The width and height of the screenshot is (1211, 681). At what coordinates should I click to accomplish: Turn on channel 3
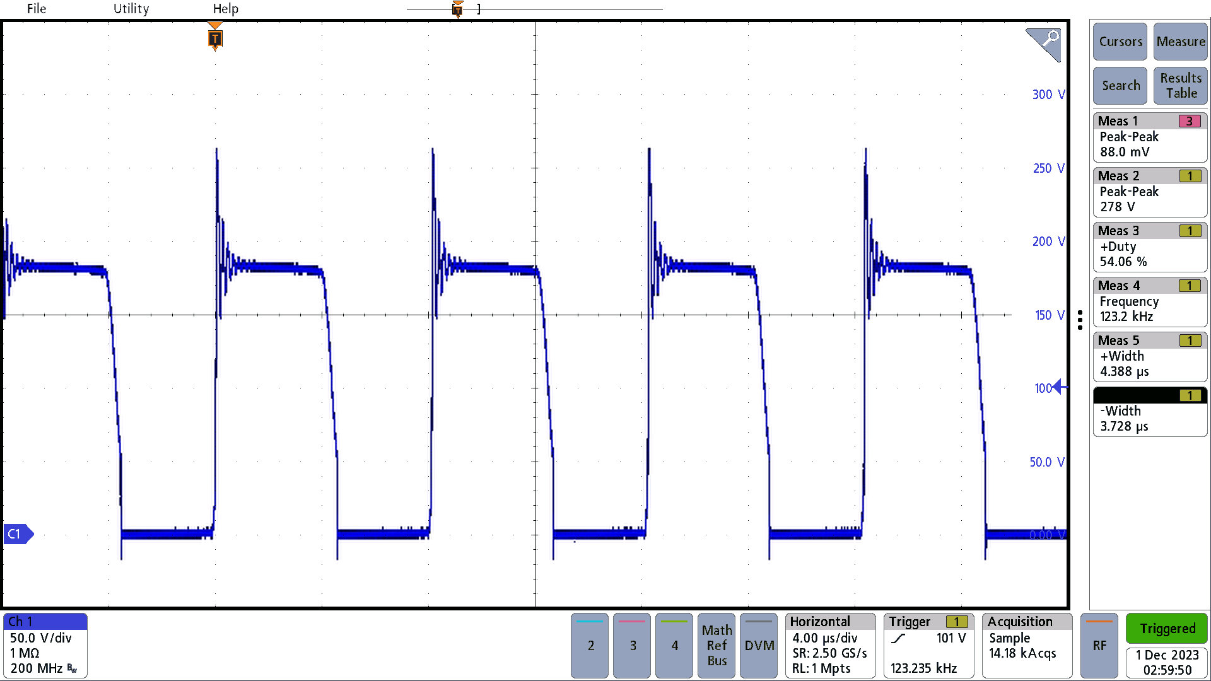click(x=633, y=646)
